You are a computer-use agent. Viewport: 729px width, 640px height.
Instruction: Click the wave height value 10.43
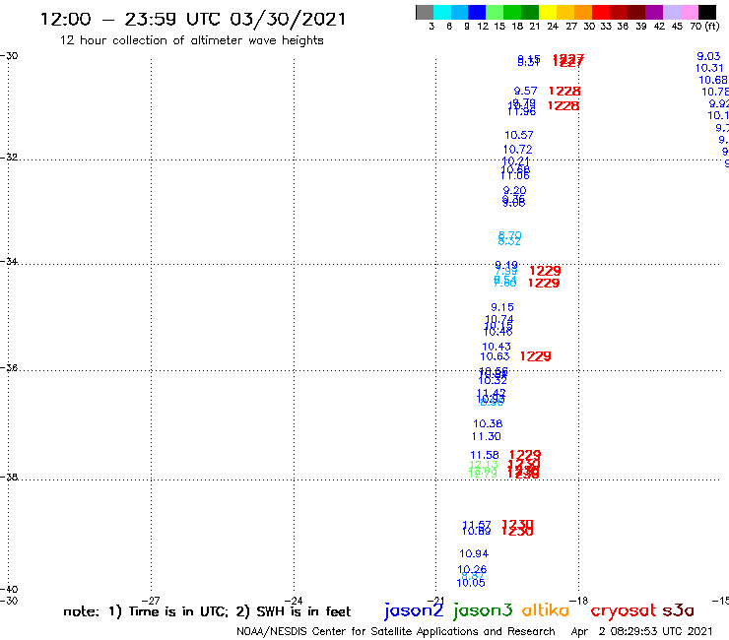click(x=497, y=347)
